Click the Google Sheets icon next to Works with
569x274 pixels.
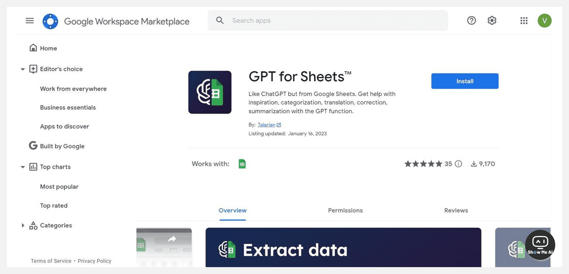click(x=242, y=164)
